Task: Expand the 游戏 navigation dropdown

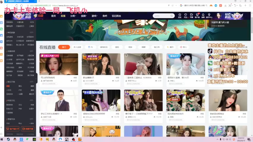Action: coord(94,16)
